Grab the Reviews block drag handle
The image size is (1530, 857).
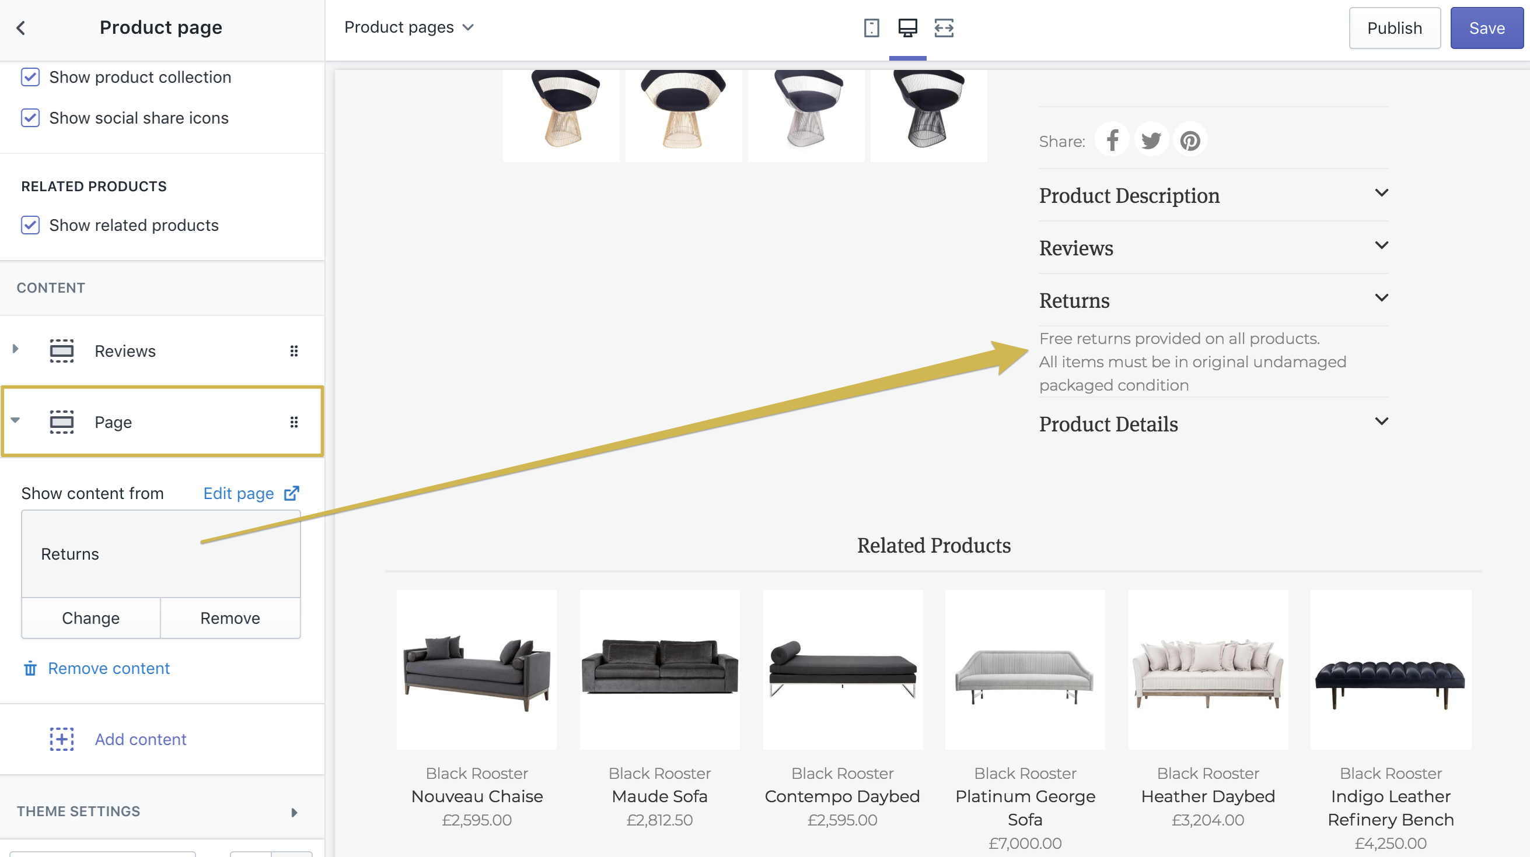pos(294,352)
